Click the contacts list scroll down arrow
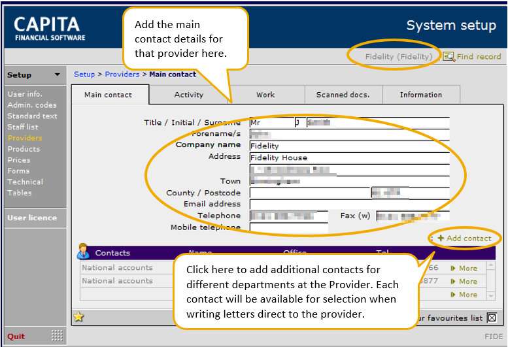508x347 pixels. [x=491, y=295]
